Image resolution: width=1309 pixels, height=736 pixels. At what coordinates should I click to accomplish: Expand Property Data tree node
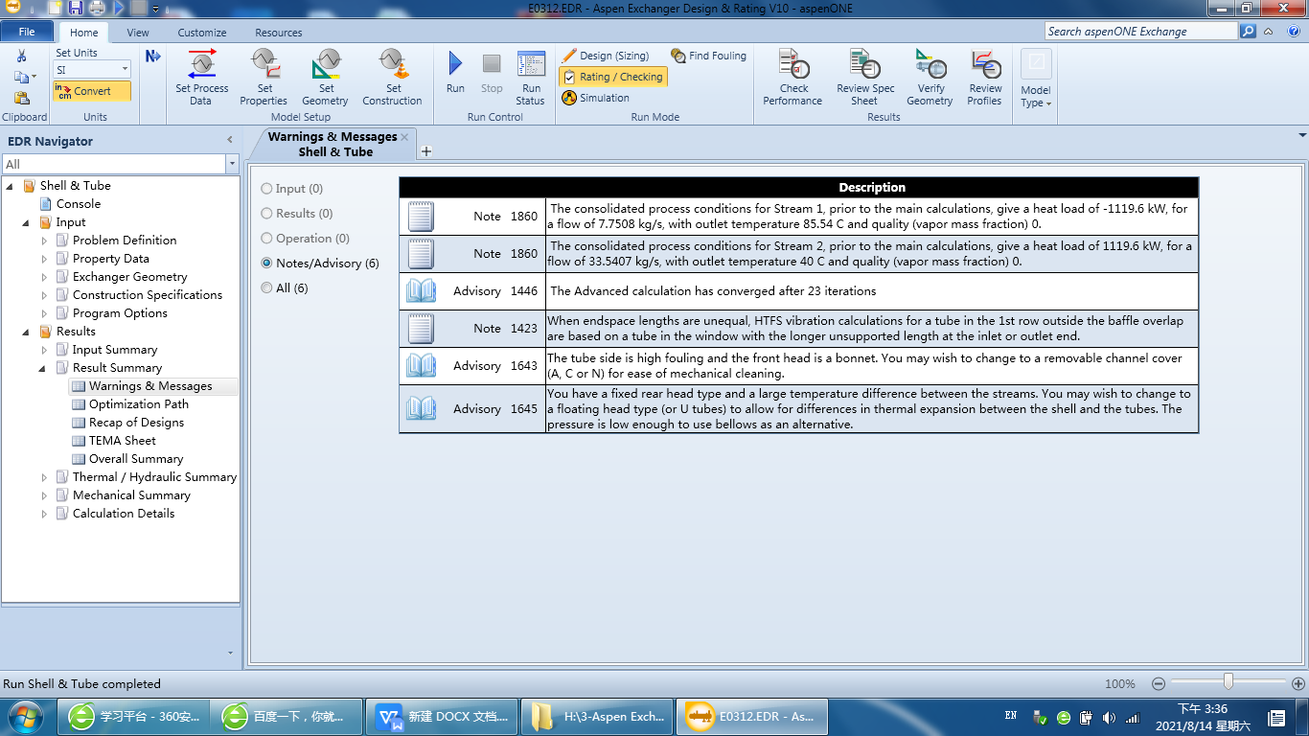[x=45, y=259]
